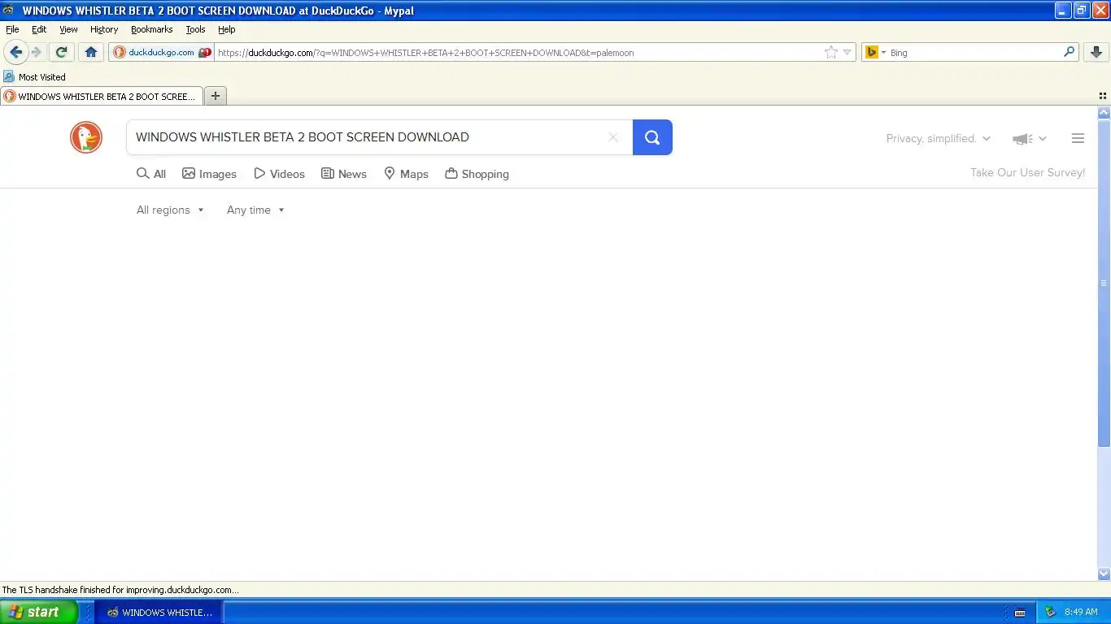Open the Most Visited bookmarks folder
The width and height of the screenshot is (1111, 624).
[x=34, y=76]
